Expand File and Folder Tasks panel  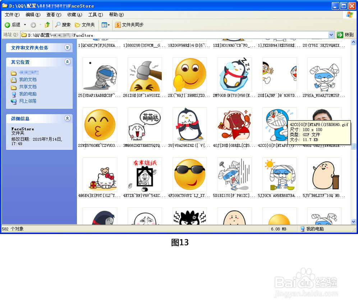(x=67, y=48)
